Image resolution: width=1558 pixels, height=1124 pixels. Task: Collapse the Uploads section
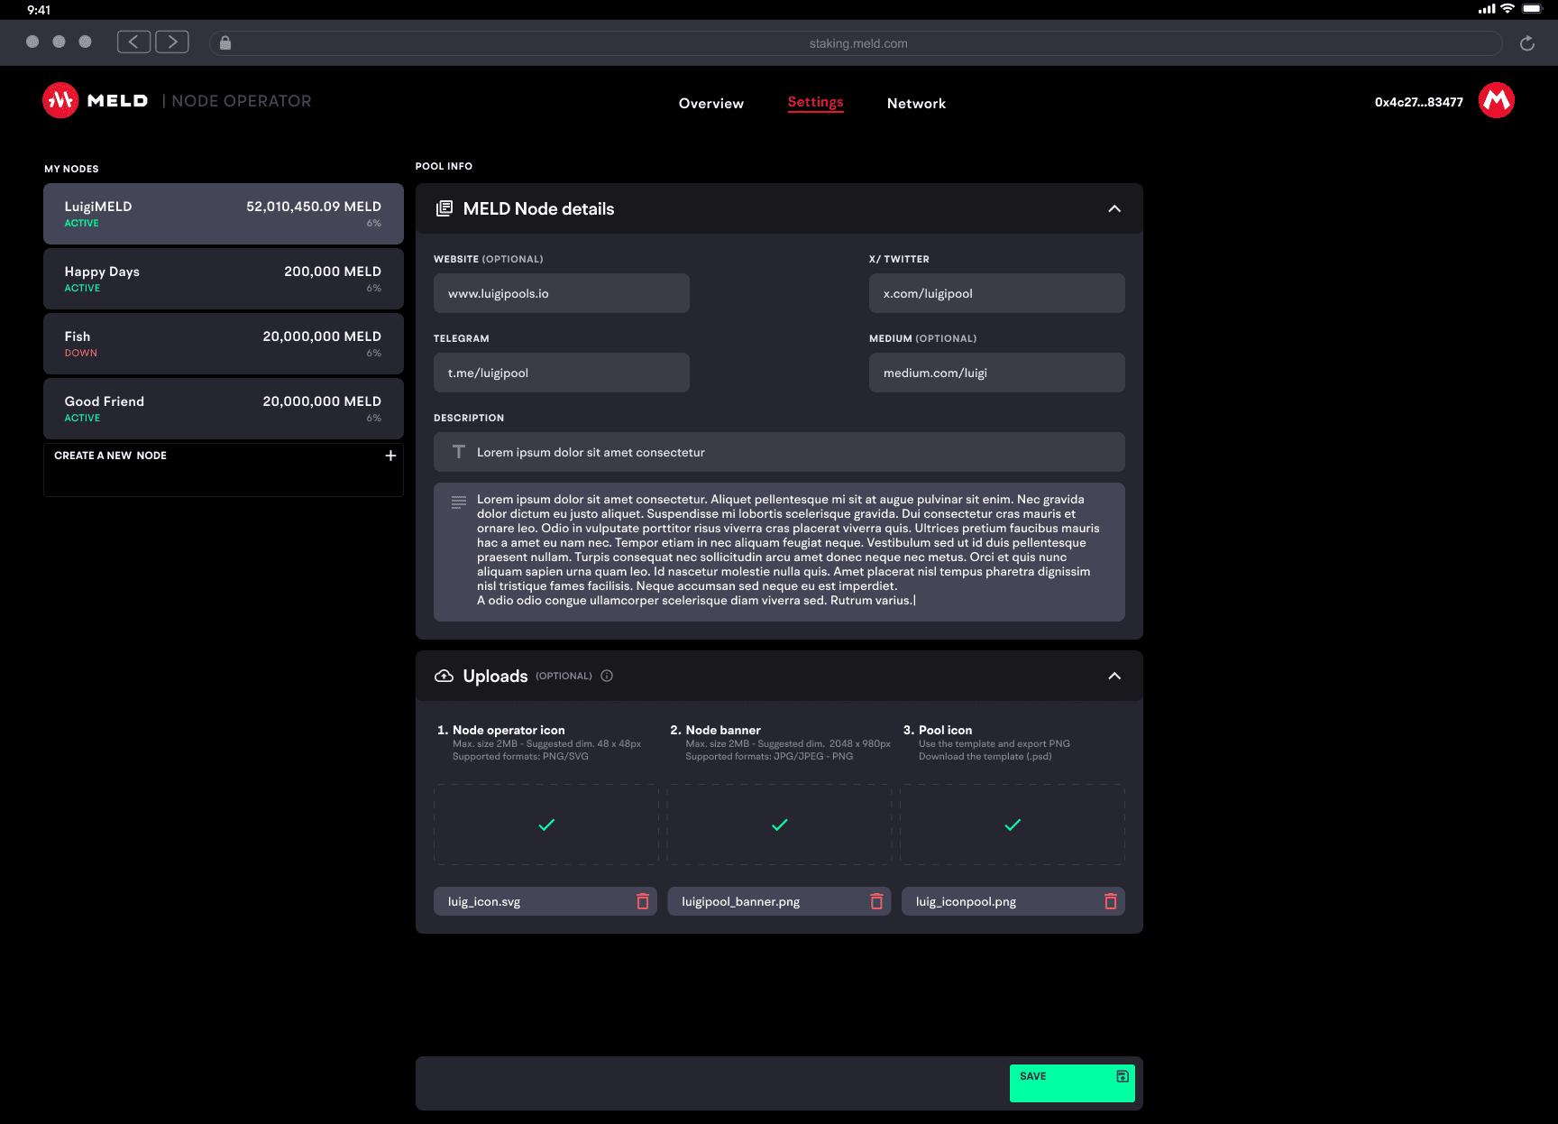[1114, 676]
